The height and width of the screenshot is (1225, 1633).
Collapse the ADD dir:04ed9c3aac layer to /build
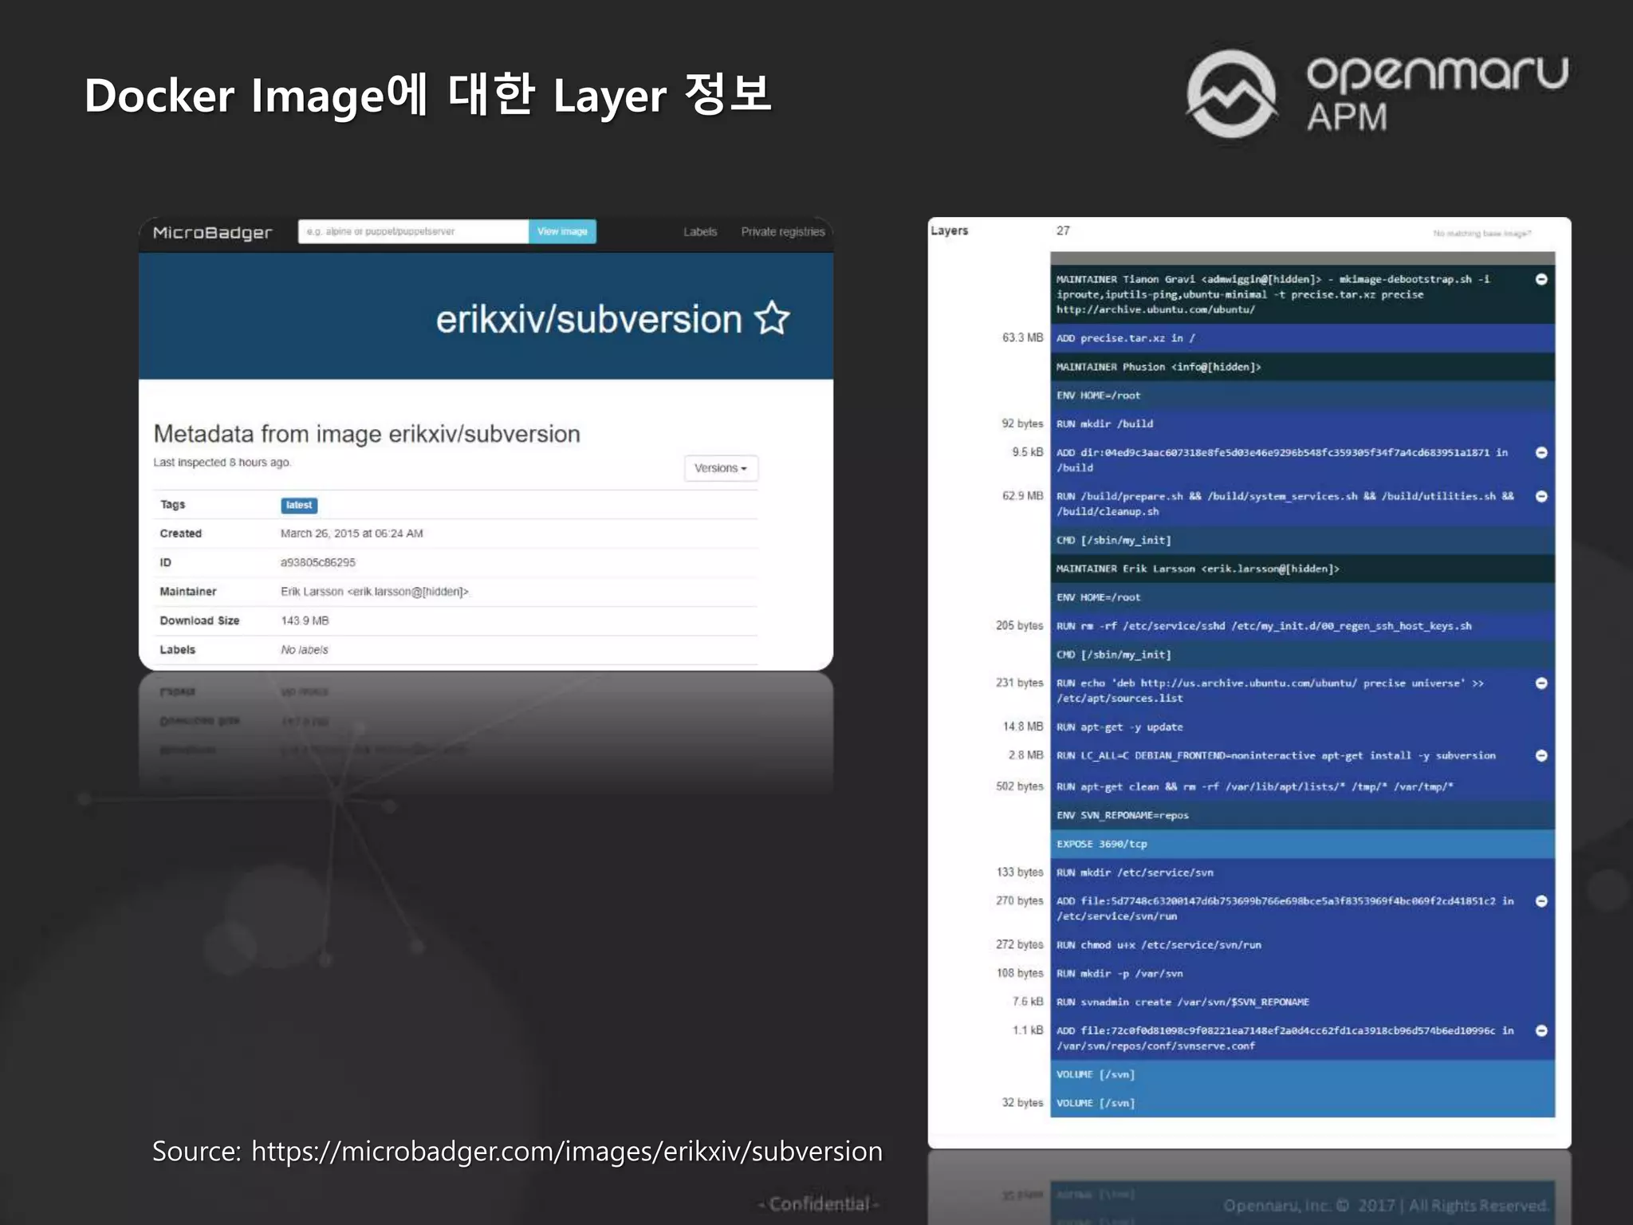(x=1541, y=452)
